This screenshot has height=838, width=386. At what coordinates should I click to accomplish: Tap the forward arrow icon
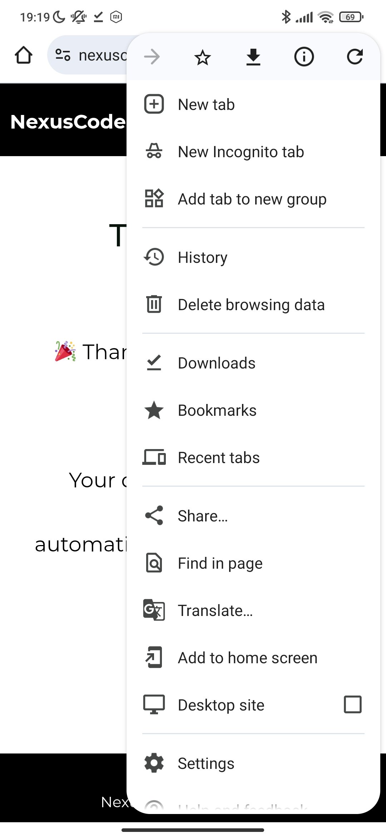152,57
